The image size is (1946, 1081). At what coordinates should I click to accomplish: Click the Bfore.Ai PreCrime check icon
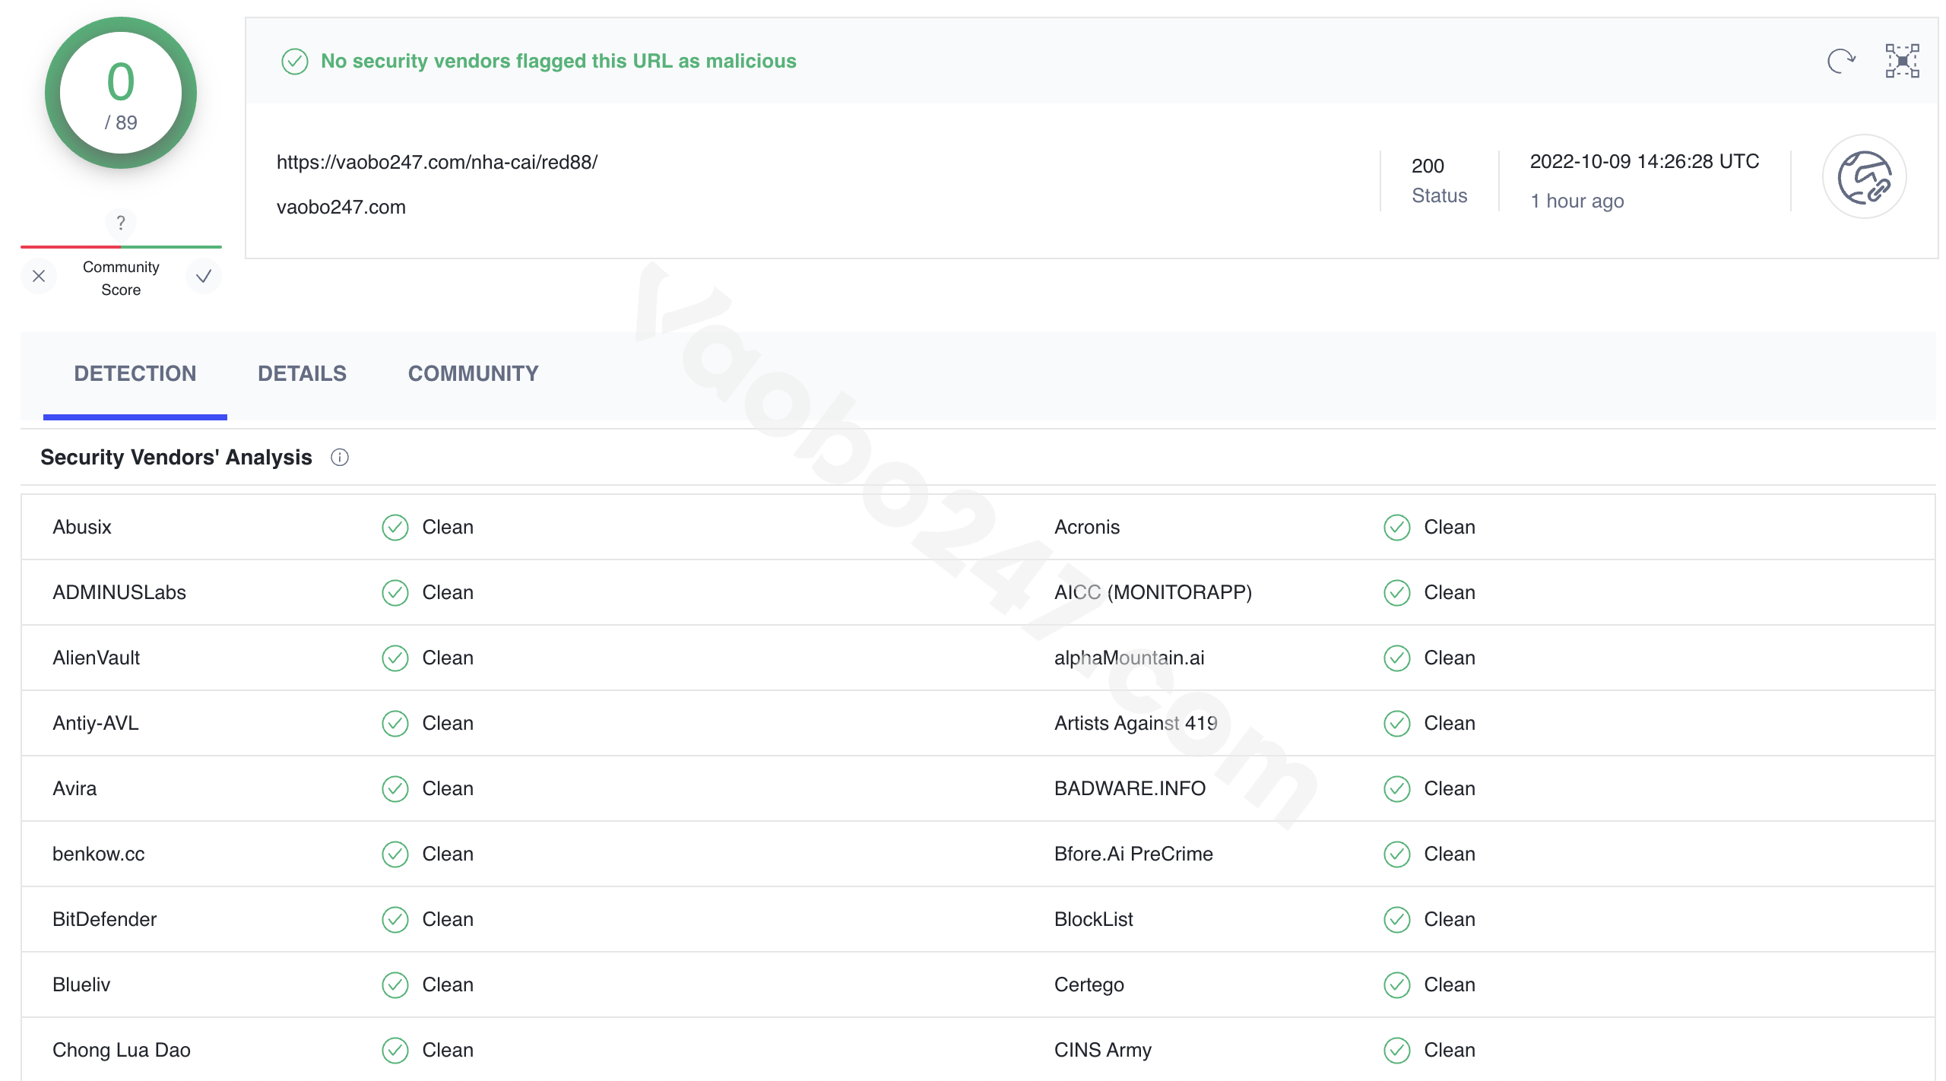coord(1397,854)
